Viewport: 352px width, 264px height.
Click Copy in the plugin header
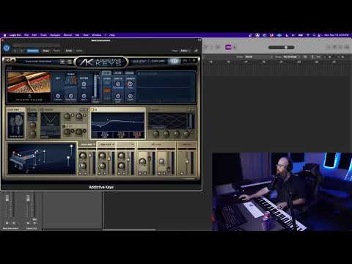pos(46,51)
